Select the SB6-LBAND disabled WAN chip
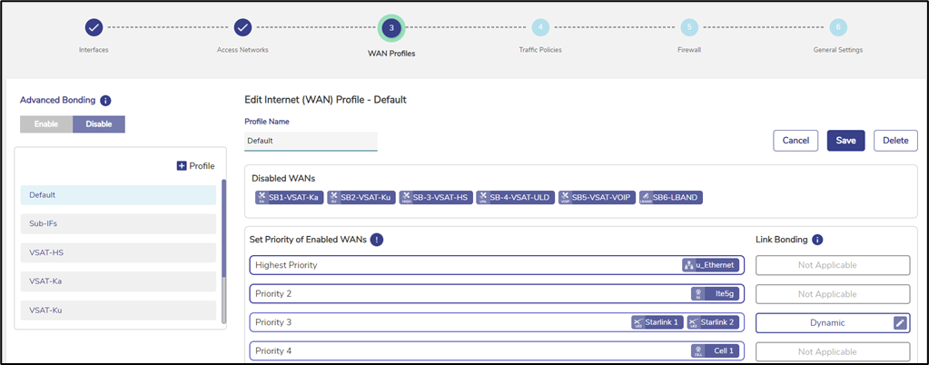The width and height of the screenshot is (929, 365). click(x=671, y=198)
